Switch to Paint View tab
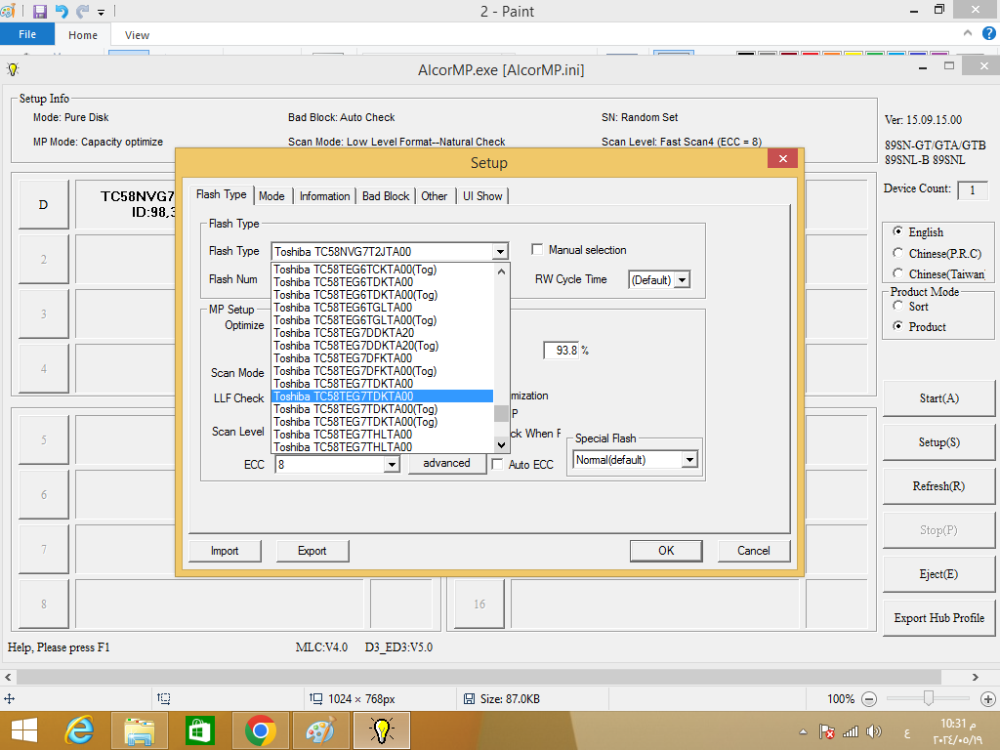The height and width of the screenshot is (750, 1000). point(137,35)
